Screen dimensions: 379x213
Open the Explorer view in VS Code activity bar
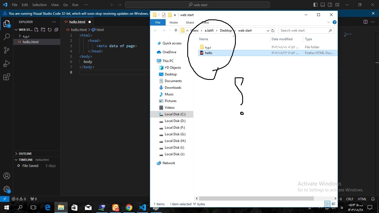[7, 23]
